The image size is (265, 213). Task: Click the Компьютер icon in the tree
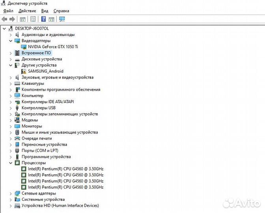[x=17, y=96]
